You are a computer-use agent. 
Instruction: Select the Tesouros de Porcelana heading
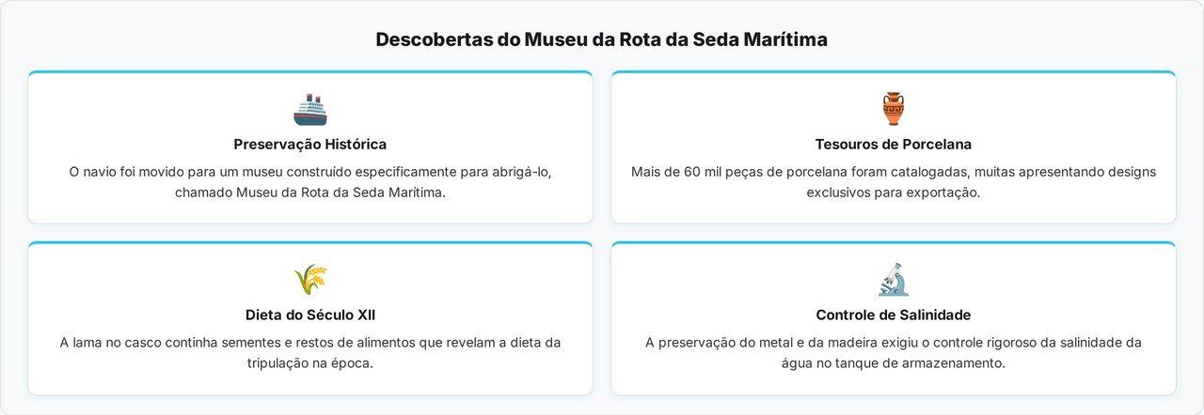(x=893, y=145)
